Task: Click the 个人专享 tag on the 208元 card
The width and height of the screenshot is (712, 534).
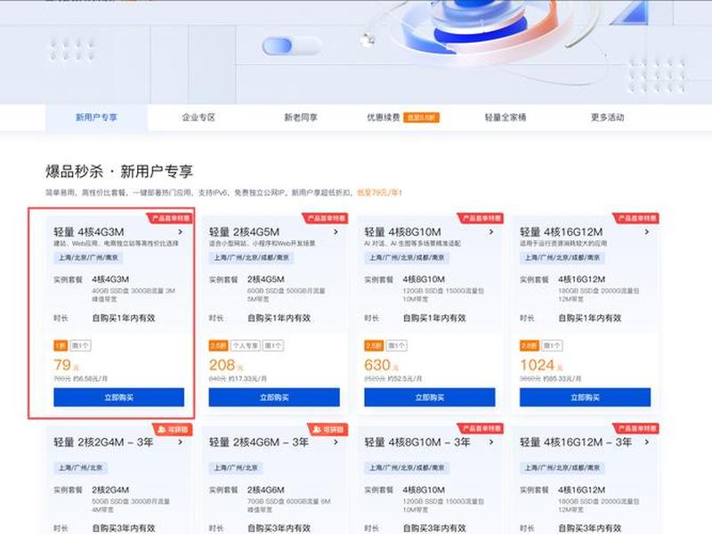Action: (x=246, y=346)
